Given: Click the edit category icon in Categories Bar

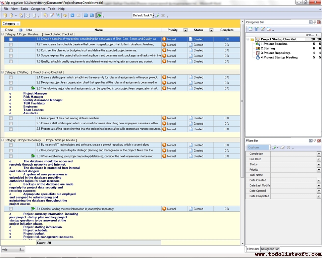Looking at the screenshot, I should (x=263, y=30).
